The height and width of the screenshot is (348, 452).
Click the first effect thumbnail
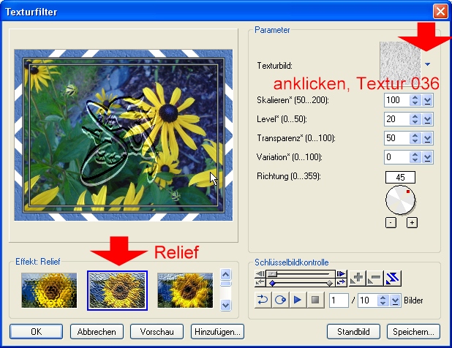coord(49,290)
